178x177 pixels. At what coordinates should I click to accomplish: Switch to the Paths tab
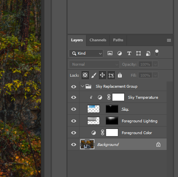pyautogui.click(x=118, y=40)
